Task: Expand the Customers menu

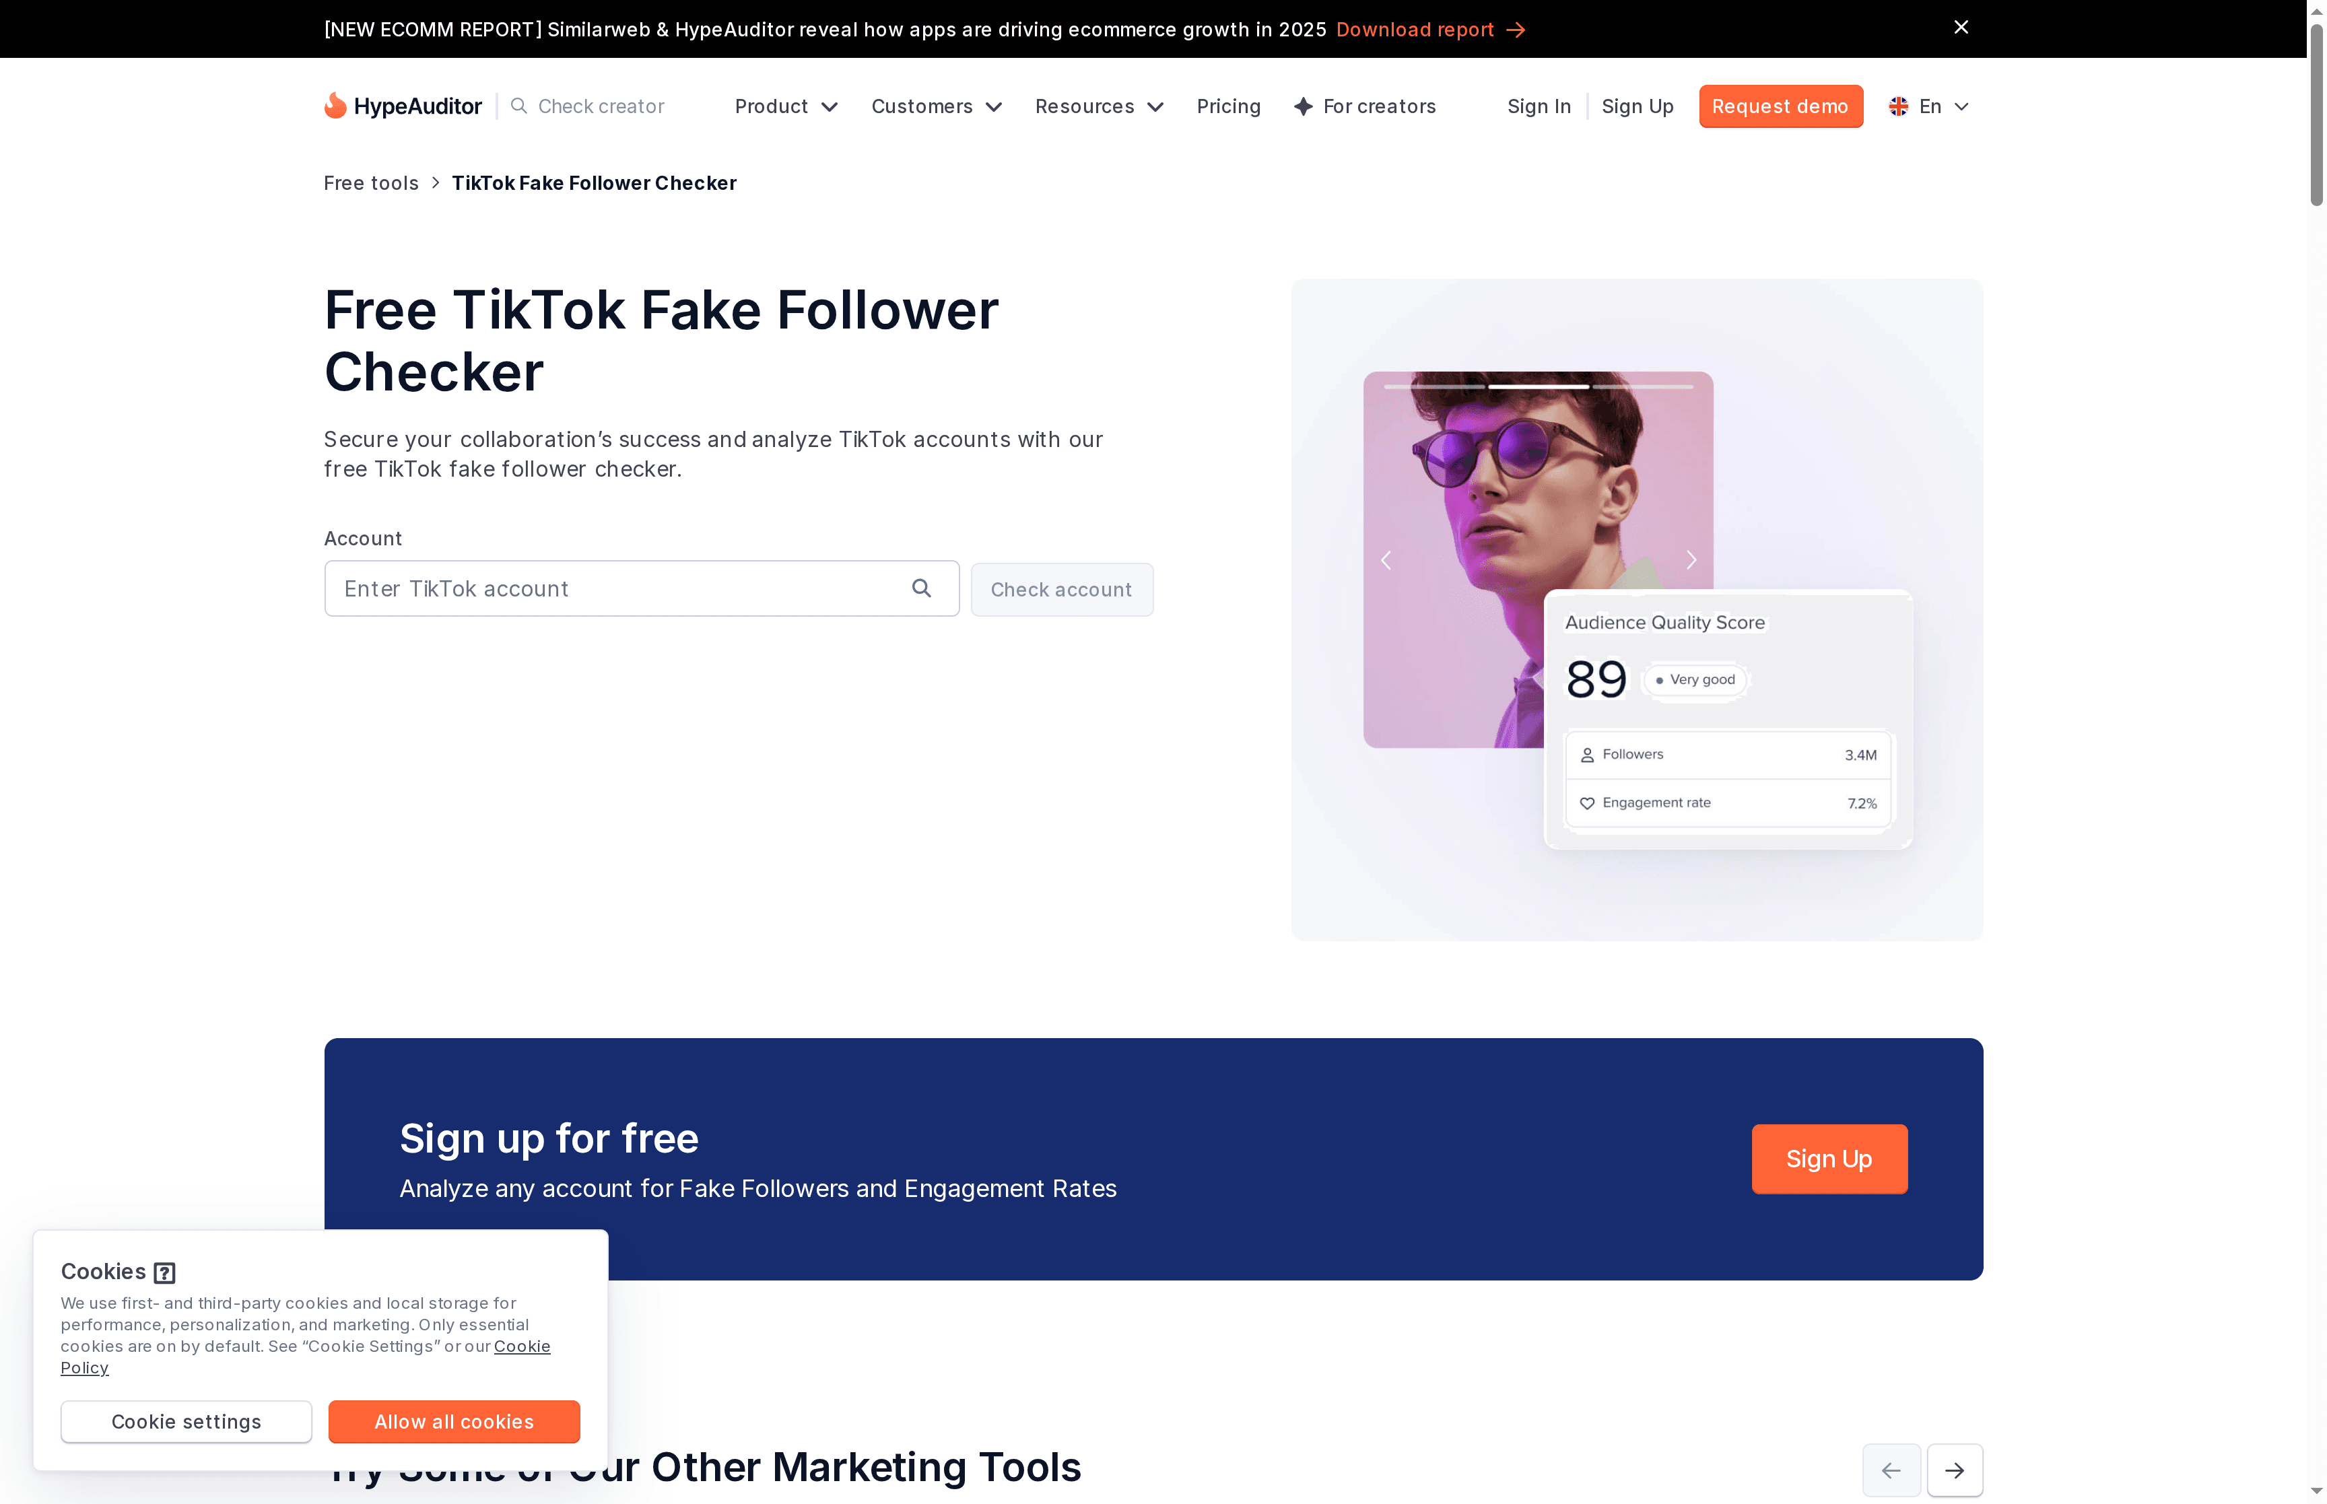Action: point(935,106)
